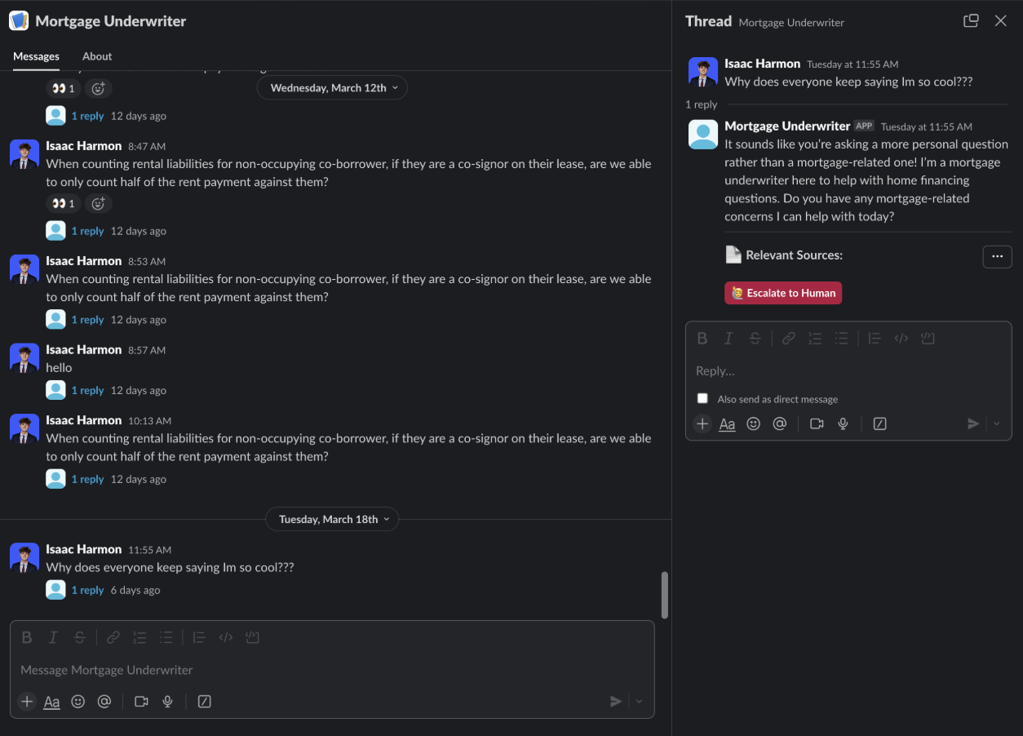Click the @ mention icon in main composer
The width and height of the screenshot is (1023, 736).
pyautogui.click(x=104, y=701)
